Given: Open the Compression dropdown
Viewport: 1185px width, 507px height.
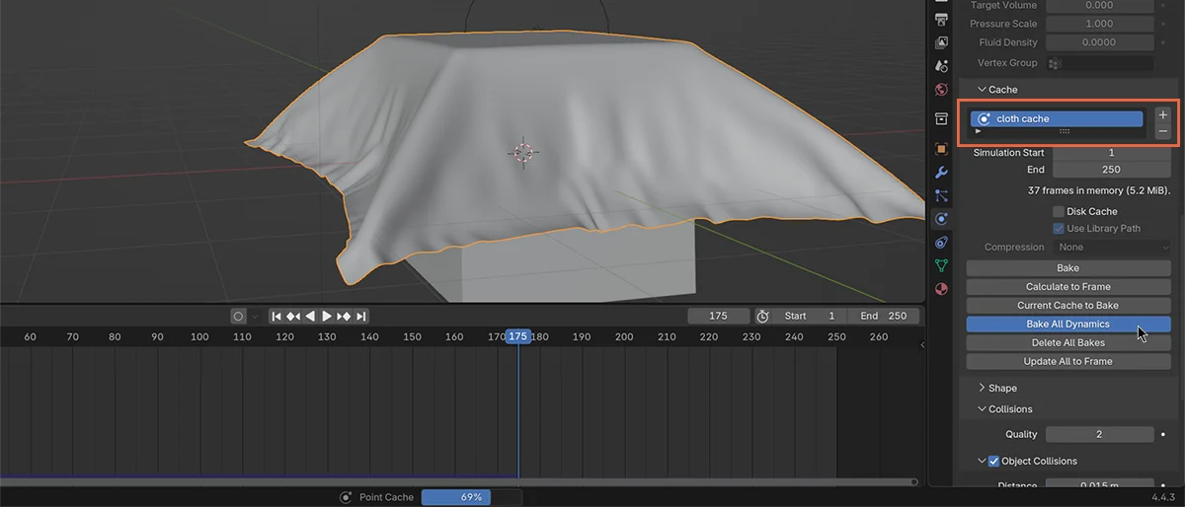Looking at the screenshot, I should point(1111,247).
